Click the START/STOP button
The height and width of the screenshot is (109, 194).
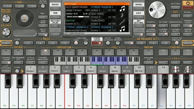97,43
